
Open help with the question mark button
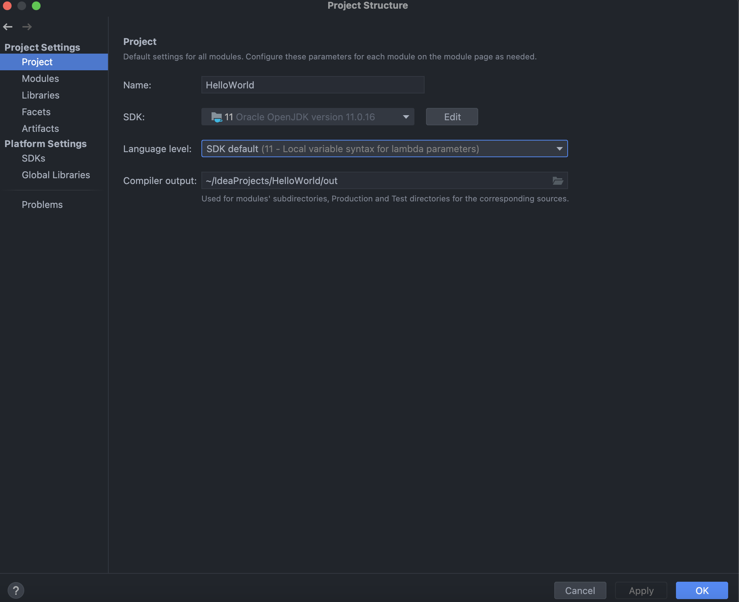(16, 590)
